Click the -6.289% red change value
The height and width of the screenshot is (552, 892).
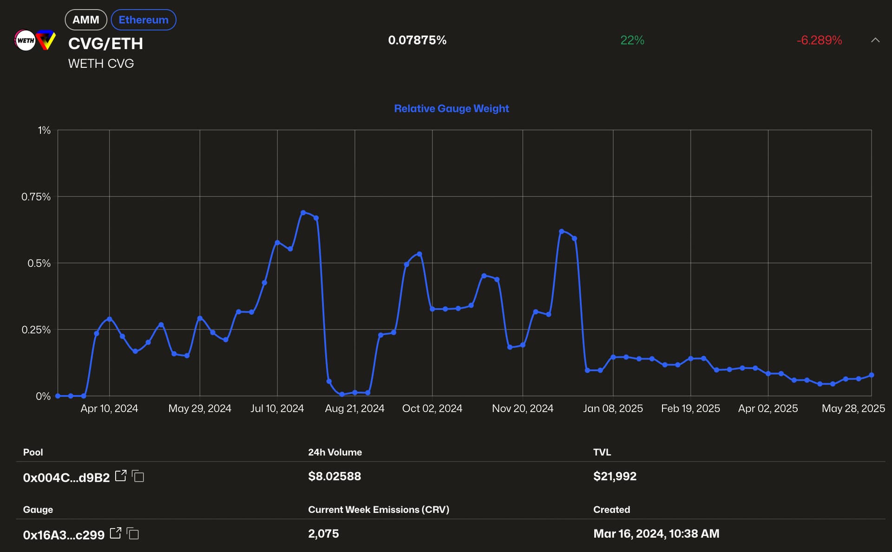(819, 40)
